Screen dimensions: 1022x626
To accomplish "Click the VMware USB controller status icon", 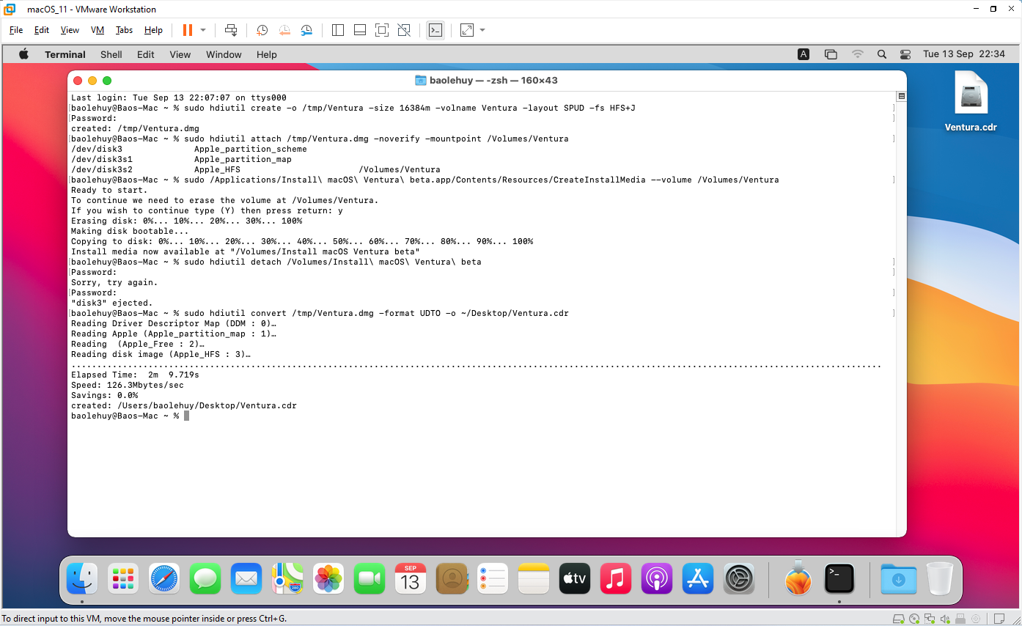I will tap(961, 619).
